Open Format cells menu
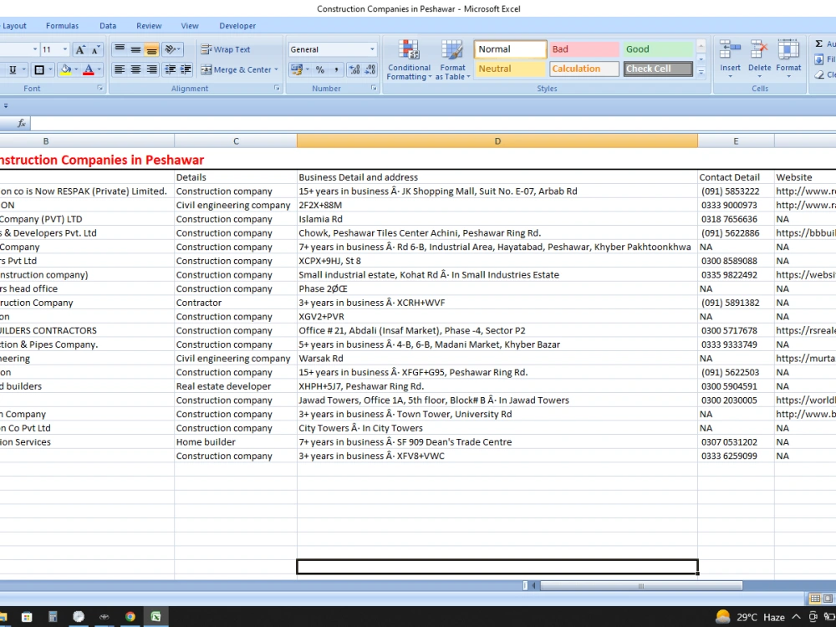Viewport: 836px width, 627px height. tap(788, 59)
